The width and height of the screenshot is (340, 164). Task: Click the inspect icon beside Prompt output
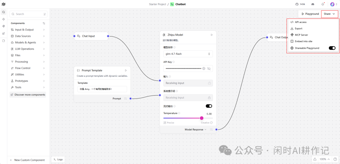tap(125, 99)
